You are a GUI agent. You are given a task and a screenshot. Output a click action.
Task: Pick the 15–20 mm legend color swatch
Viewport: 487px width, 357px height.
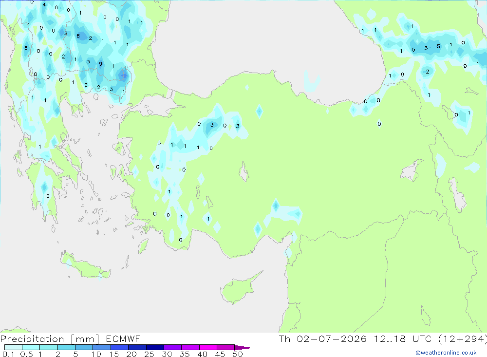[x=120, y=347]
